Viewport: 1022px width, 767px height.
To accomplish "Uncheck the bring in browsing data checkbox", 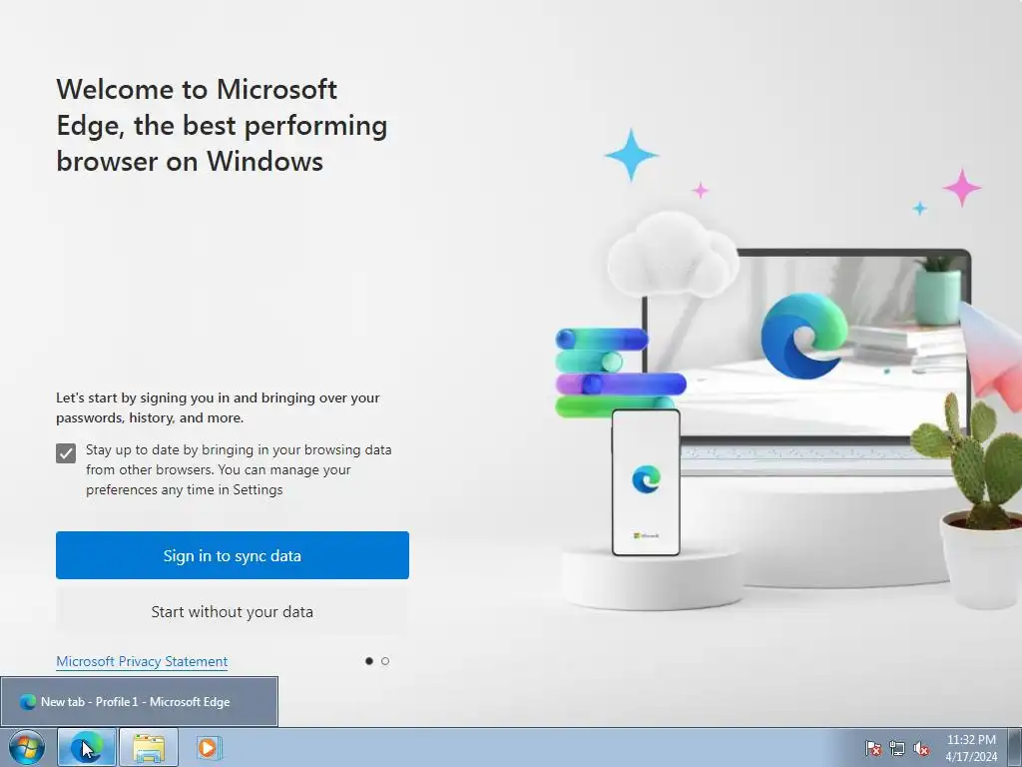I will [x=66, y=453].
